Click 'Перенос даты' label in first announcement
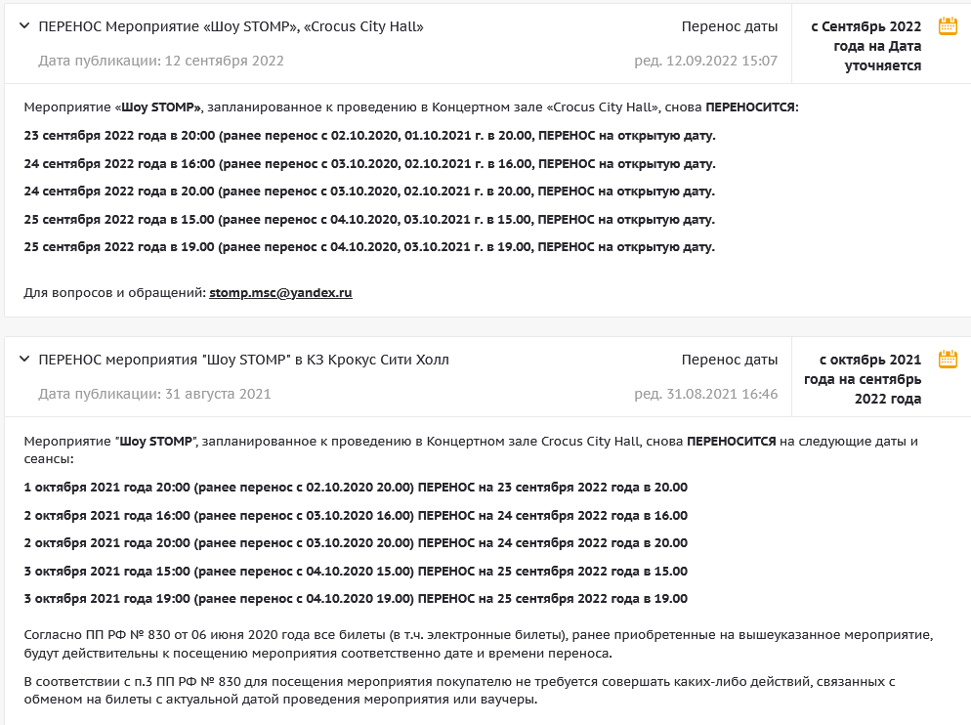Screen dimensions: 971x725 point(730,26)
